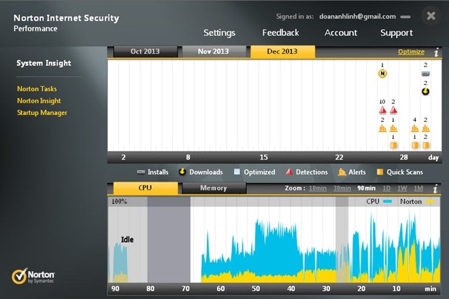The image size is (449, 299).
Task: Click the Quick Scans icon showing 2 scans
Action: pos(426,145)
